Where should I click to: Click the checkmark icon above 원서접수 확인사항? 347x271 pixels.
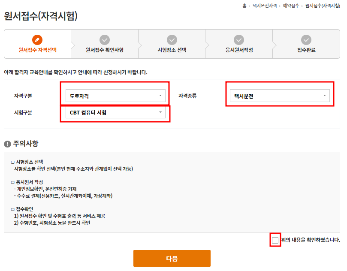105,40
